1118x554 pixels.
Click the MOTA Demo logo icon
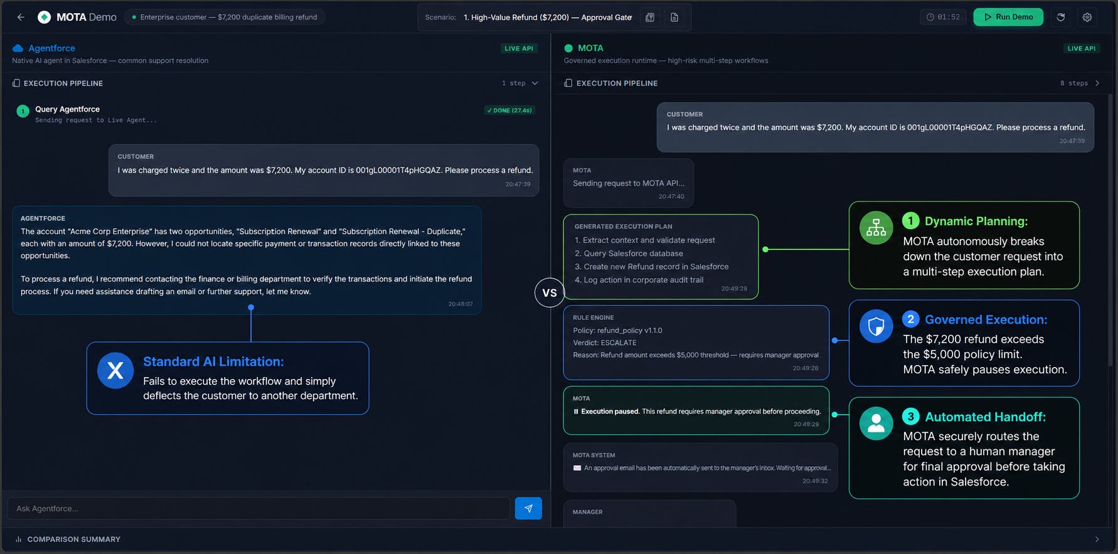[44, 17]
